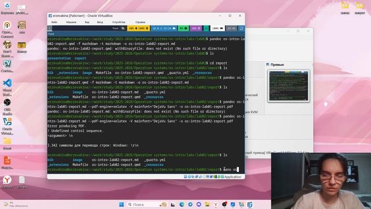This screenshot has height=209, width=371.
Task: Click the Поиск taskbar search box
Action: click(x=147, y=204)
